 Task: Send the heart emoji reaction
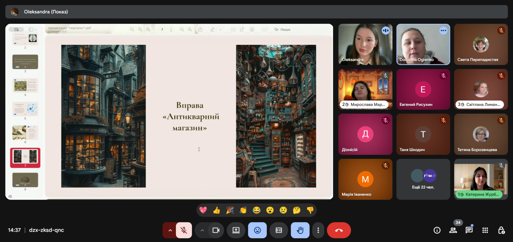click(x=203, y=210)
